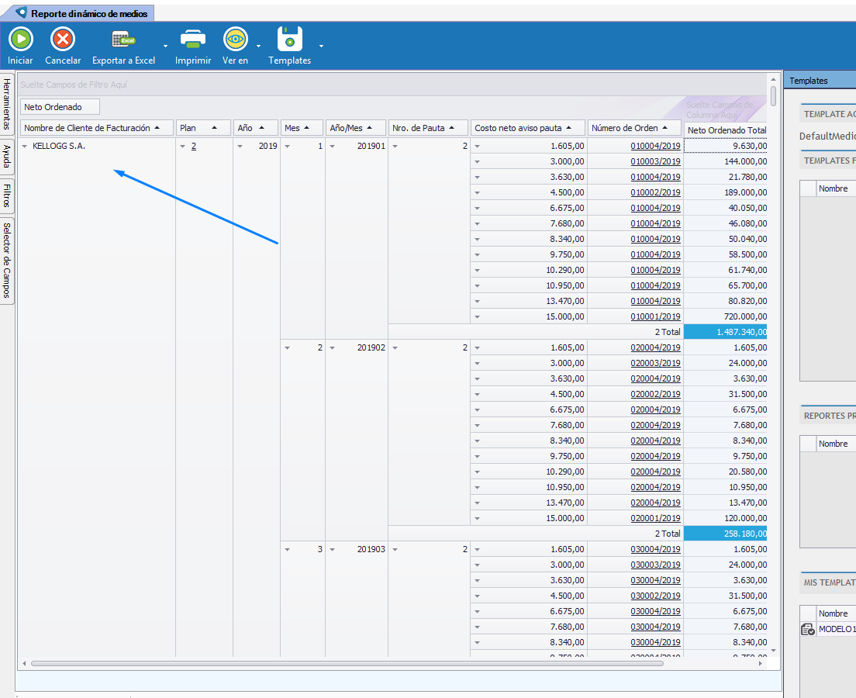Open the Ver en dropdown arrow
This screenshot has height=698, width=856.
point(258,46)
